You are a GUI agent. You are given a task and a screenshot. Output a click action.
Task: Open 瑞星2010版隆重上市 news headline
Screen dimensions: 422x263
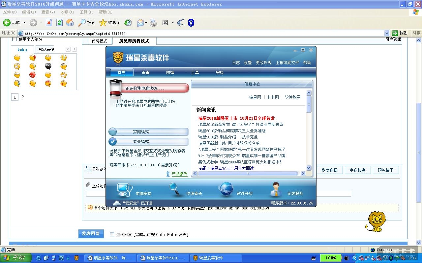pos(236,118)
